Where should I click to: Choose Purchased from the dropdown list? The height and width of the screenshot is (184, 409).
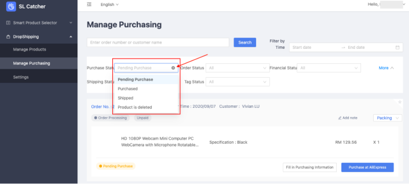click(146, 89)
